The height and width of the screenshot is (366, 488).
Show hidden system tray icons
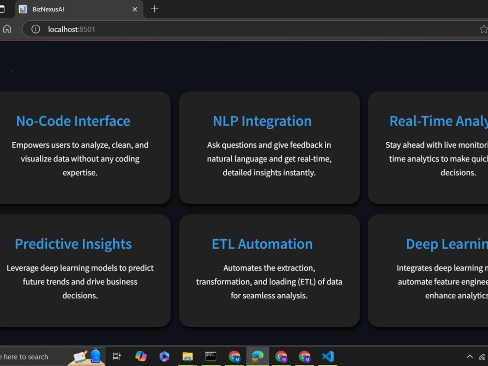(469, 357)
